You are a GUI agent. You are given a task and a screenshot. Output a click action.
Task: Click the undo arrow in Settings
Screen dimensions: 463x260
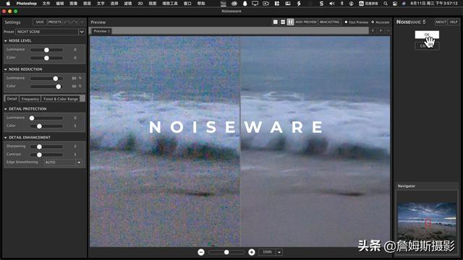pos(67,22)
